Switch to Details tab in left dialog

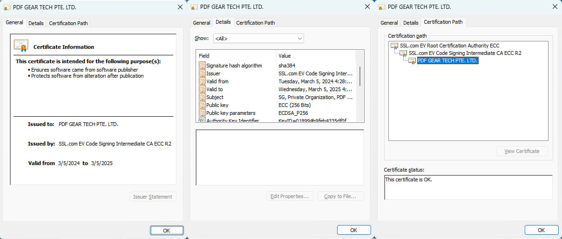(36, 23)
